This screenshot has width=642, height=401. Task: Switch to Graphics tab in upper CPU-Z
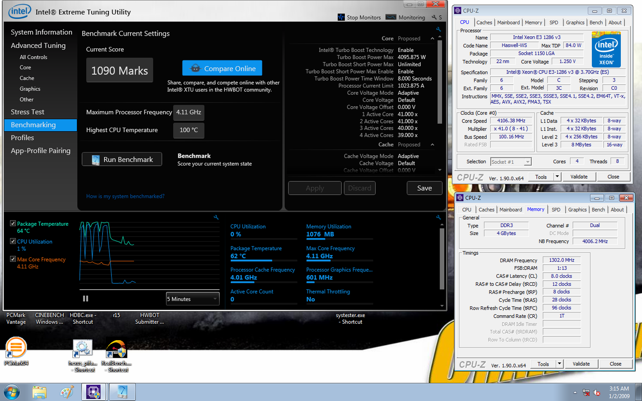(x=575, y=23)
